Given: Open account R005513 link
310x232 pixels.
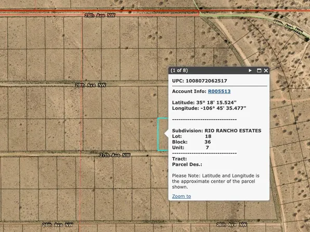Looking at the screenshot, I should (219, 92).
